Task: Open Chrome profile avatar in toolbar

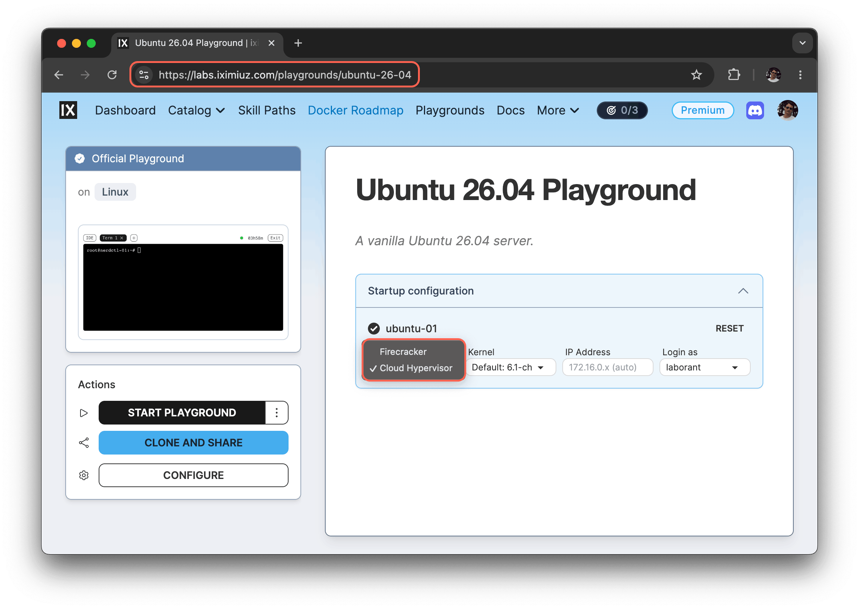Action: (x=773, y=75)
